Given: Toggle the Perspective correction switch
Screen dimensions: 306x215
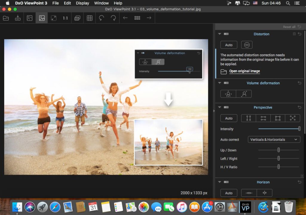Looking at the screenshot, I should [x=226, y=107].
